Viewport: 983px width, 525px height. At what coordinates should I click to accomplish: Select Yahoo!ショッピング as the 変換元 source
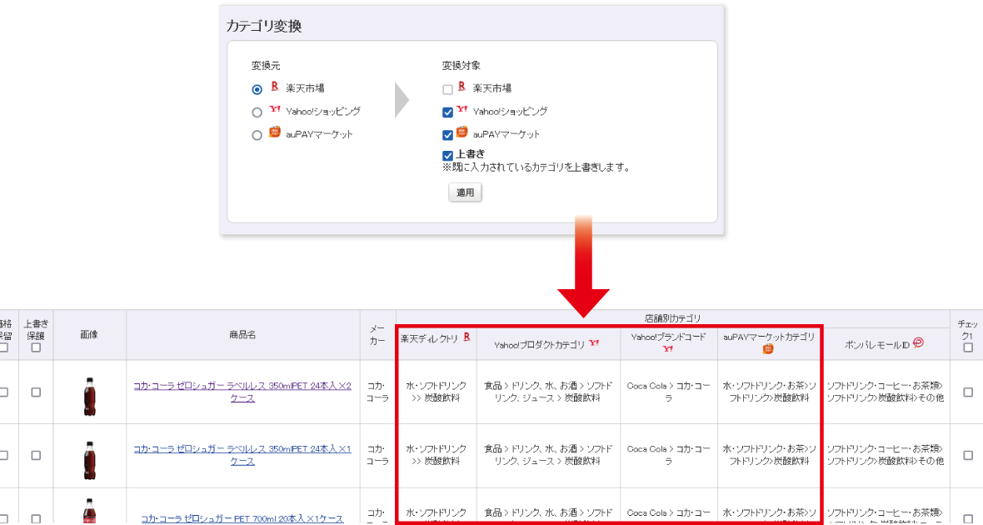coord(257,112)
